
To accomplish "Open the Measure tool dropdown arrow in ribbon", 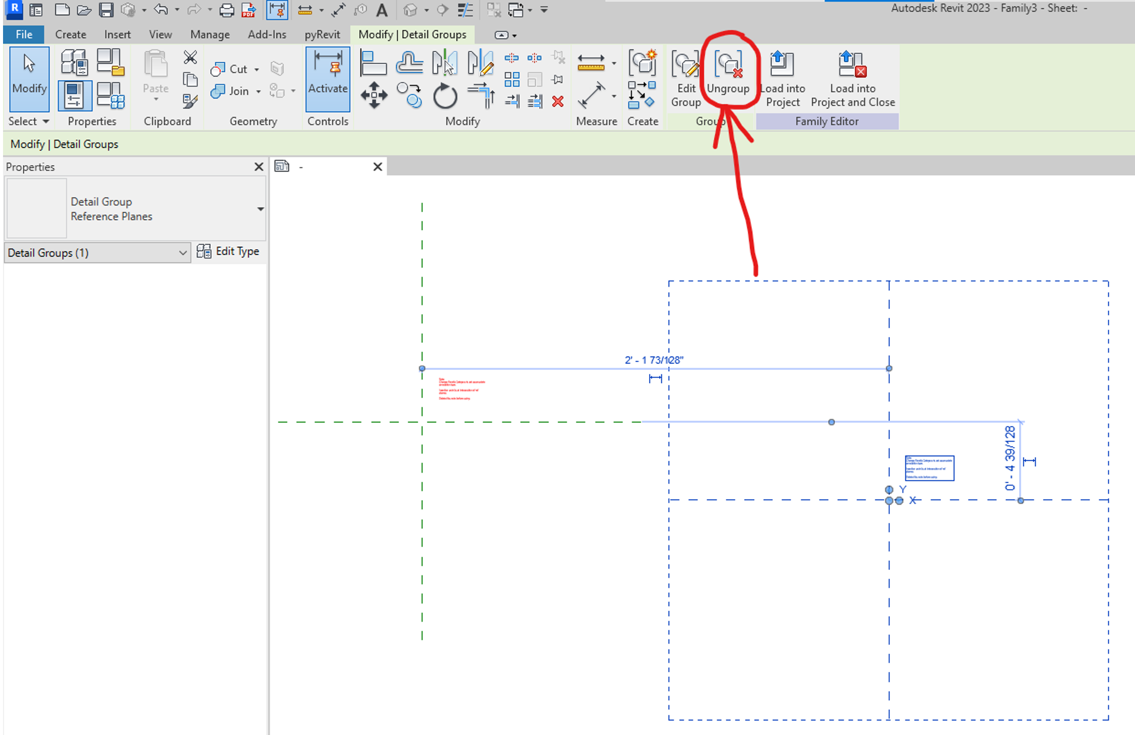I will coord(614,63).
